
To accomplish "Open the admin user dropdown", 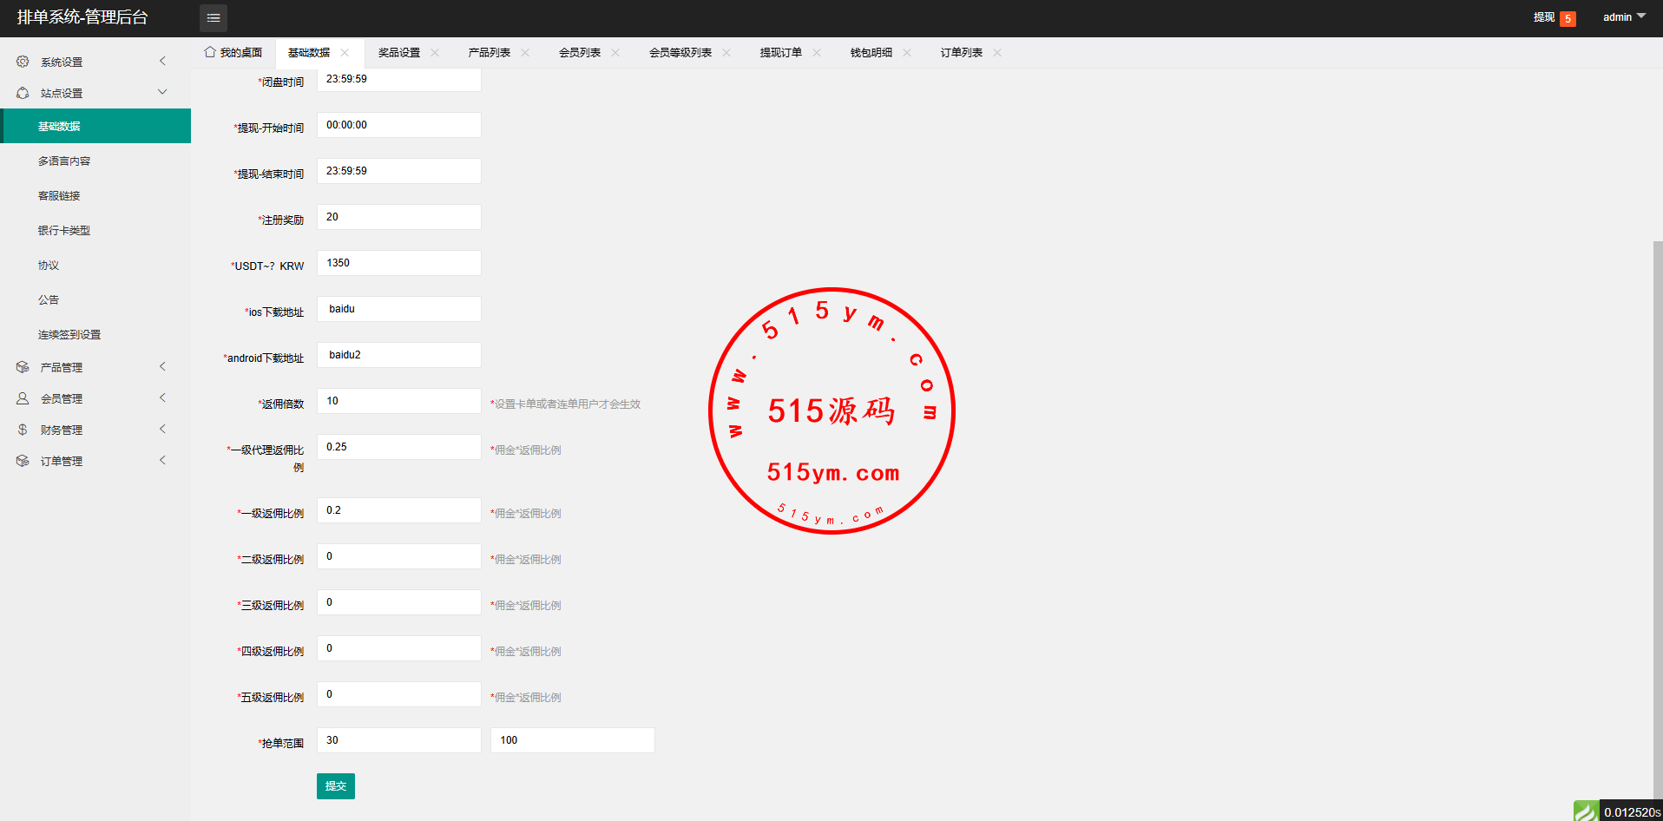I will 1623,17.
